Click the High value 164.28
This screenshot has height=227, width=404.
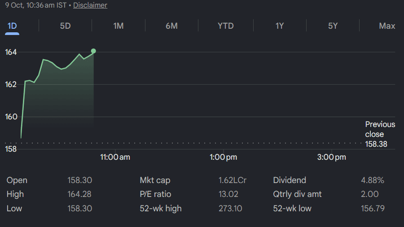point(79,194)
